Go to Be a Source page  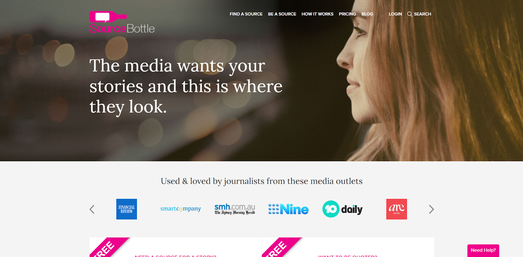click(282, 14)
